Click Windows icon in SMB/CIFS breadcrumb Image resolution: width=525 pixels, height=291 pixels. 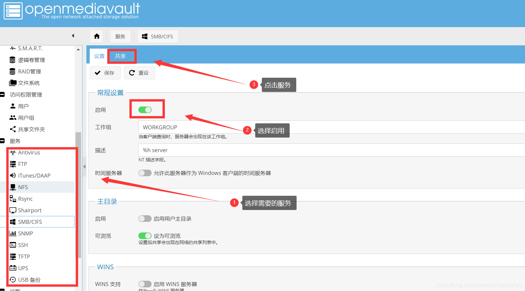click(145, 36)
